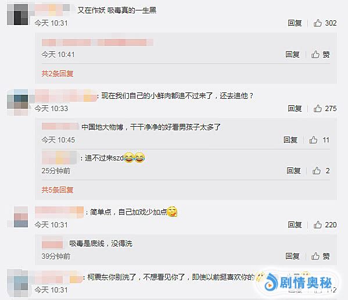Open the first commenter's avatar
Image resolution: width=348 pixels, height=300 pixels.
(x=17, y=15)
